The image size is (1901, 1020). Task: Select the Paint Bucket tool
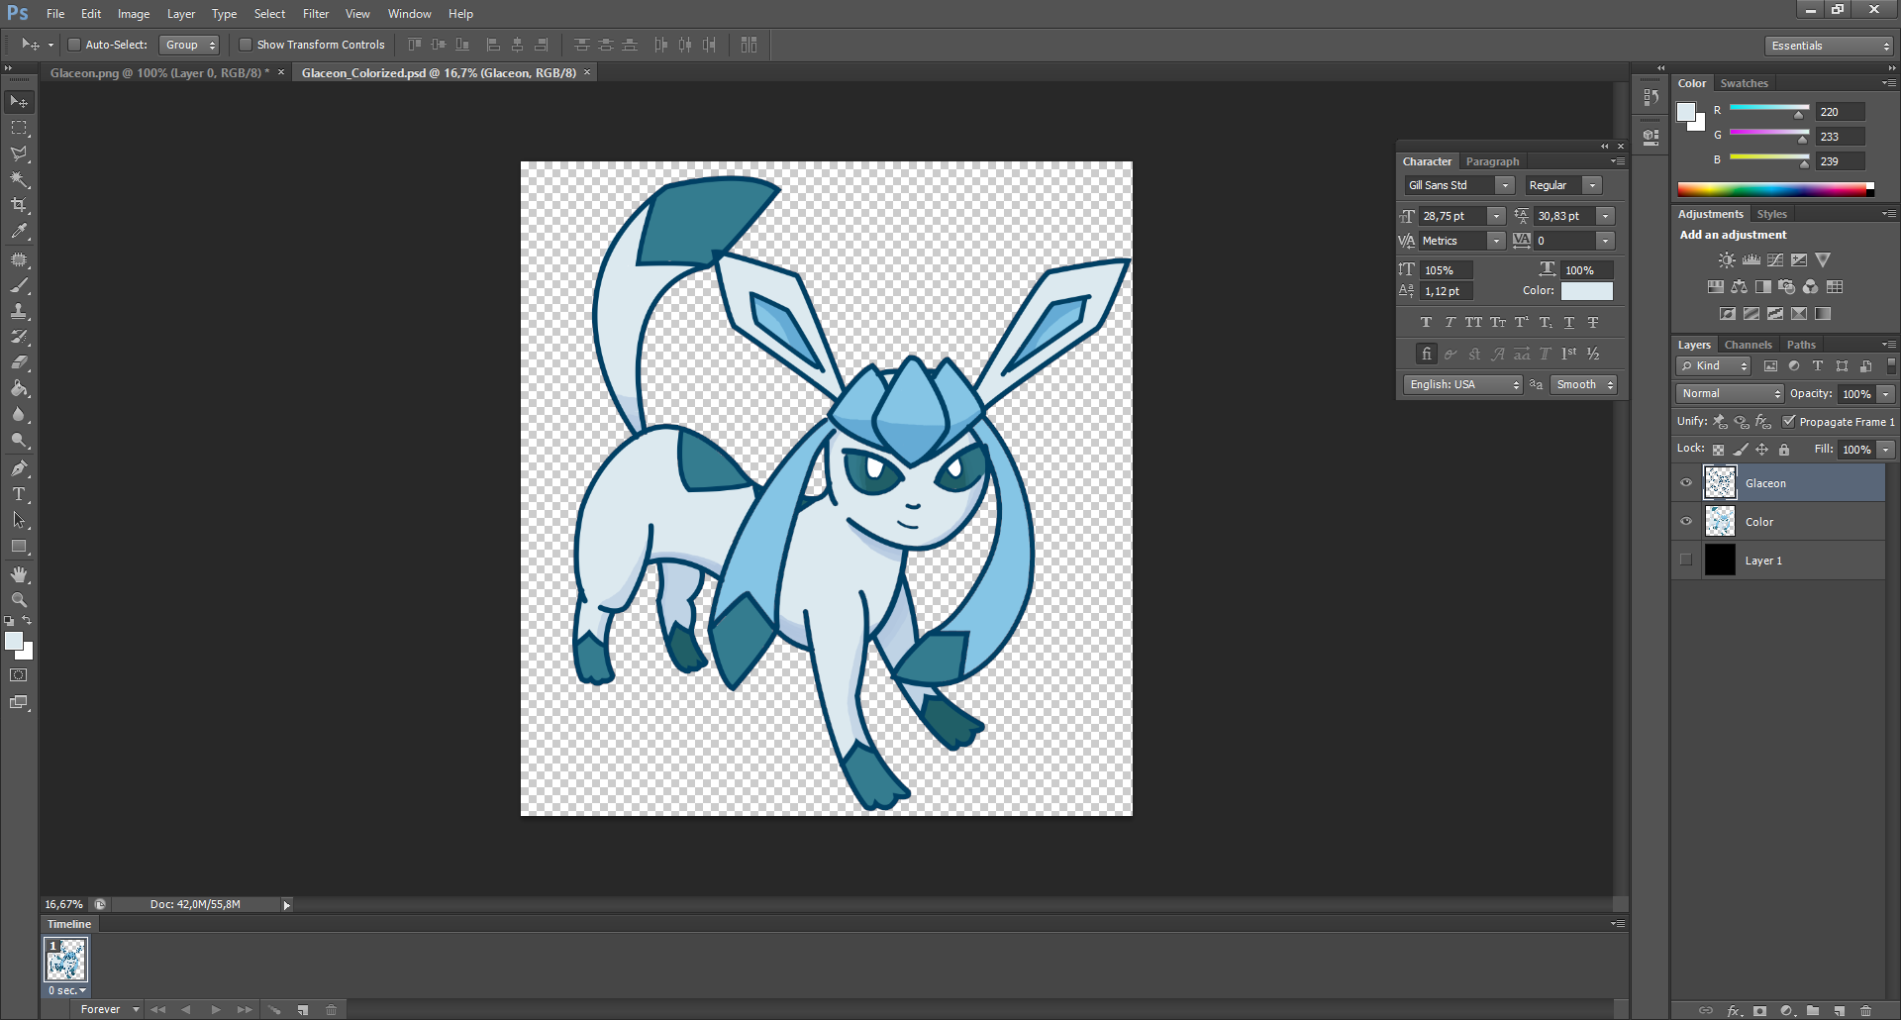(19, 388)
